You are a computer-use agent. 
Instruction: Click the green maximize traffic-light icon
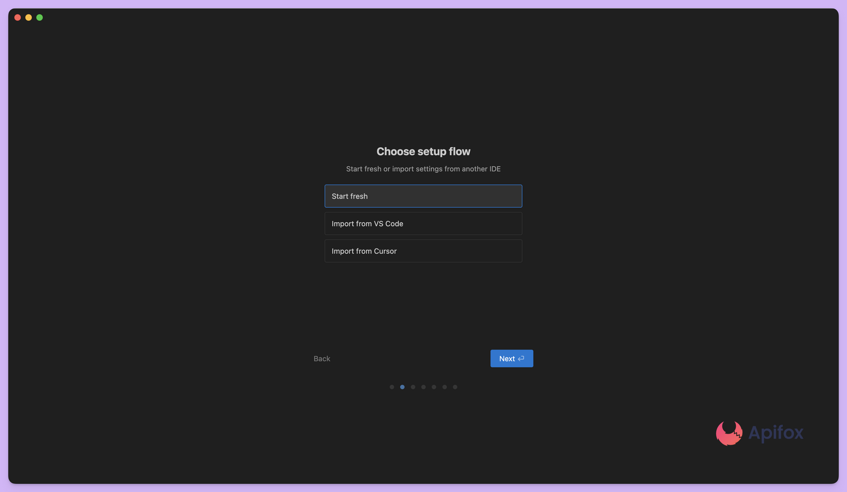(x=39, y=17)
